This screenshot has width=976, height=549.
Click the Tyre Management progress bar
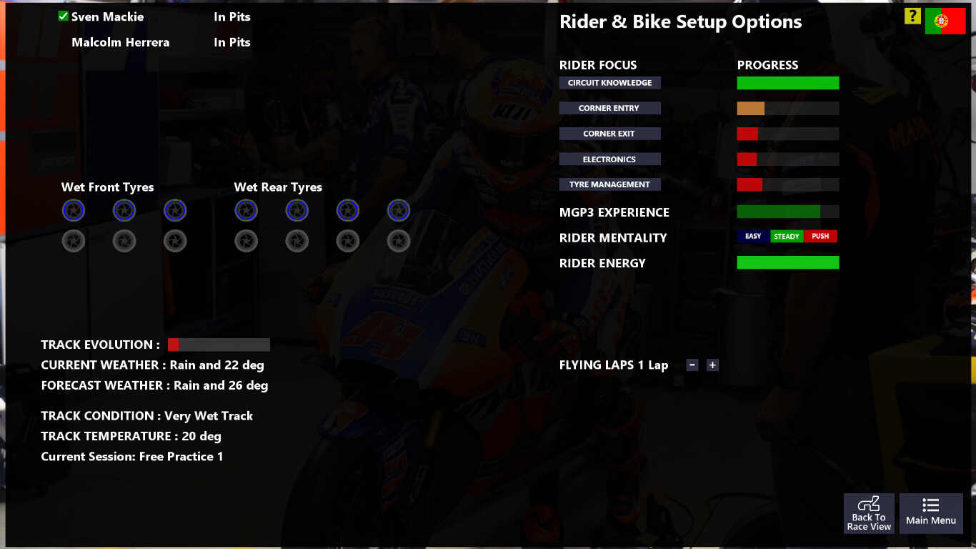788,185
